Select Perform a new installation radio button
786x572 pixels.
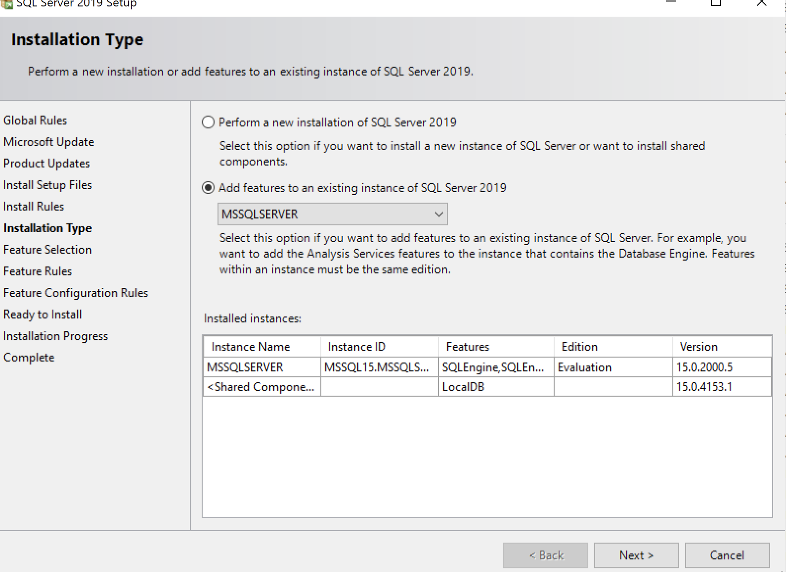(x=208, y=122)
